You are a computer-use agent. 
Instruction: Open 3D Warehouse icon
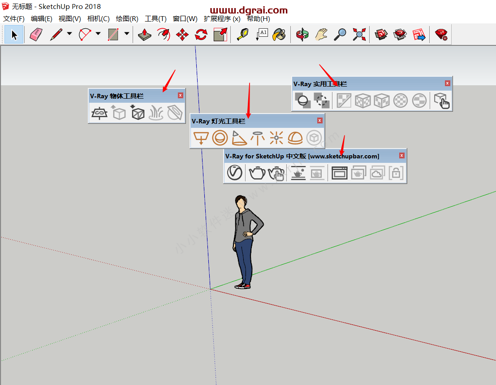coord(381,35)
